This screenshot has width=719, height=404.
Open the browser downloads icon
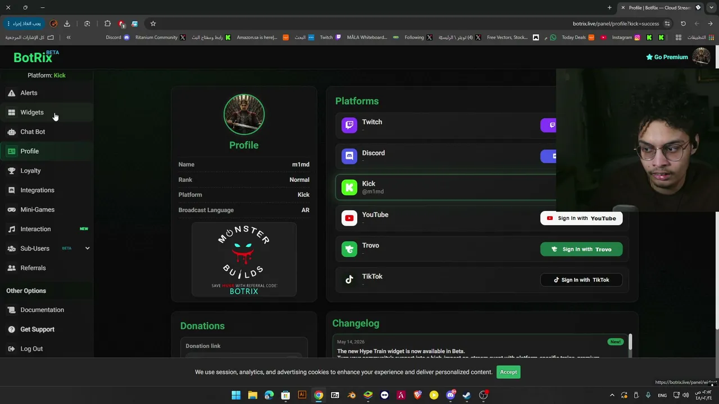pyautogui.click(x=67, y=24)
